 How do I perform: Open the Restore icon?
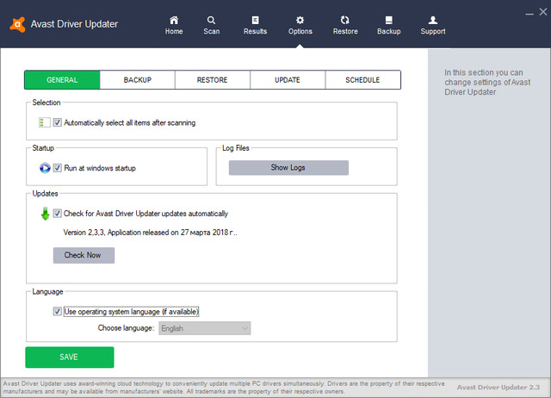(345, 20)
